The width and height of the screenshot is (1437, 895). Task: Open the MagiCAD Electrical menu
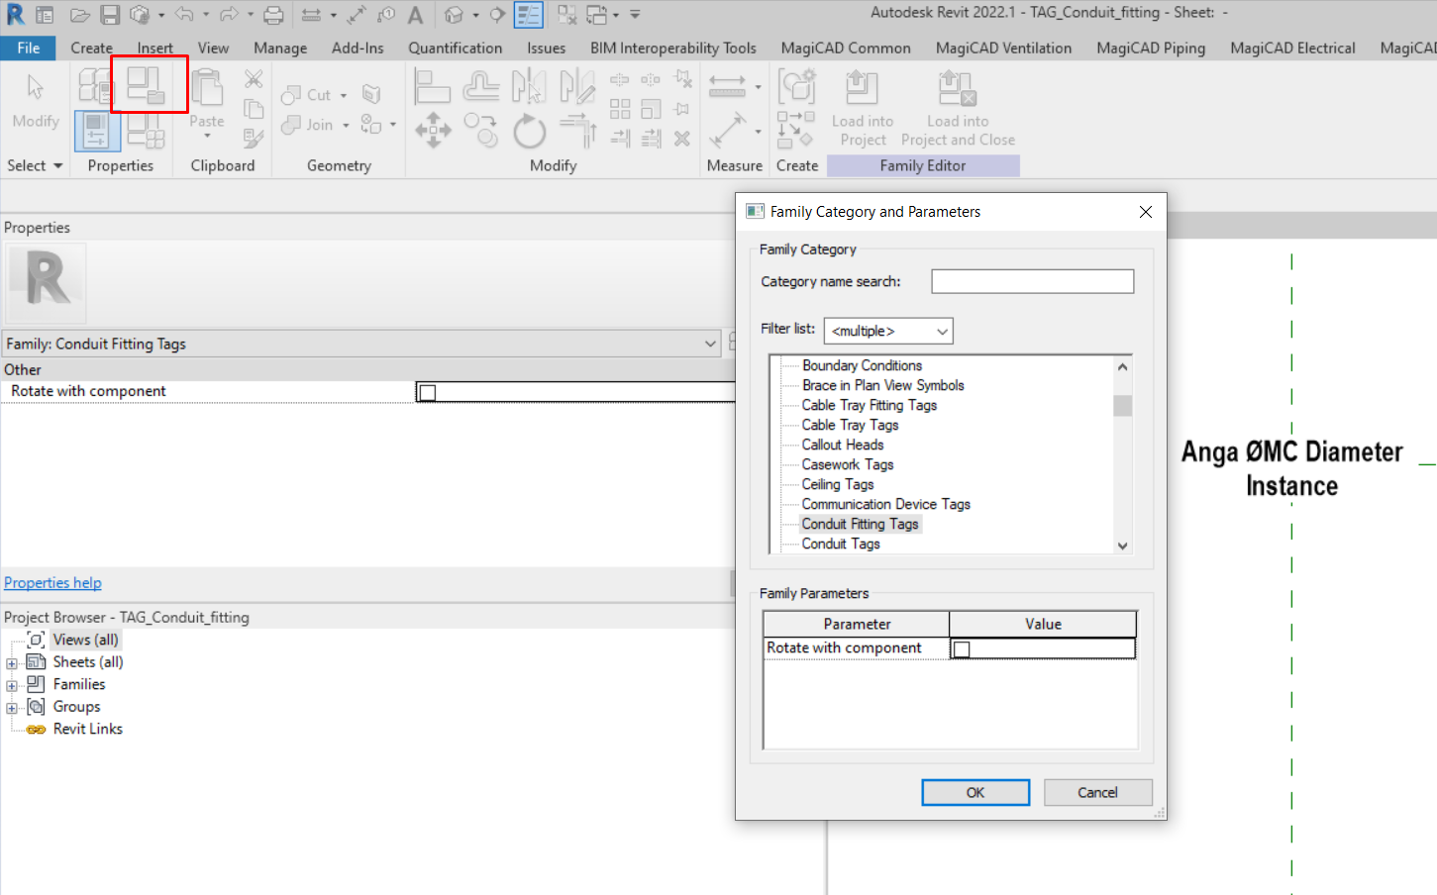click(x=1292, y=48)
